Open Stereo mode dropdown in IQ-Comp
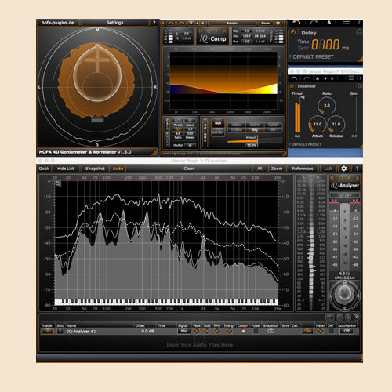Image resolution: width=392 pixels, height=392 pixels. [266, 24]
